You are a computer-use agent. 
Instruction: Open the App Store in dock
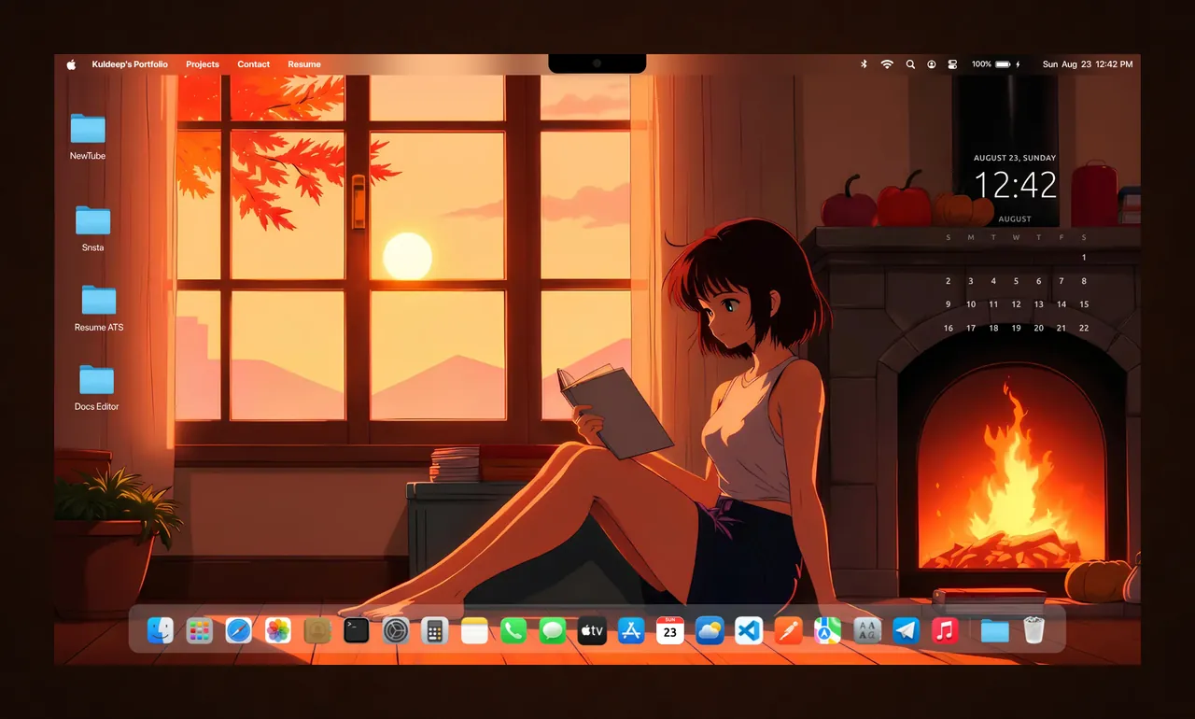[631, 631]
